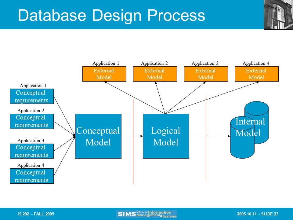Select the building photo thumbnail in header

278,15
